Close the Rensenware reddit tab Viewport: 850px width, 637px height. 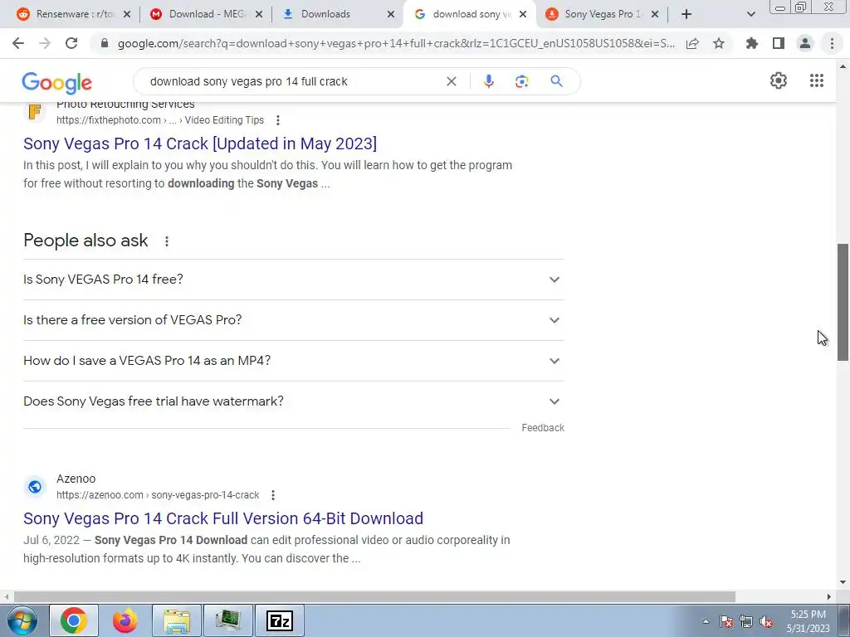click(127, 15)
